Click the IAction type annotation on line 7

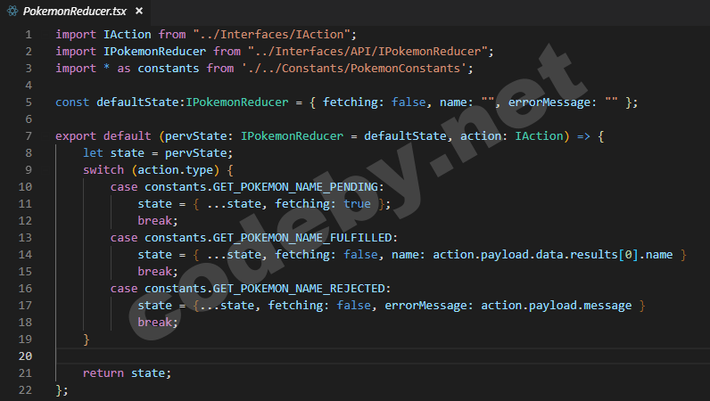pos(539,136)
